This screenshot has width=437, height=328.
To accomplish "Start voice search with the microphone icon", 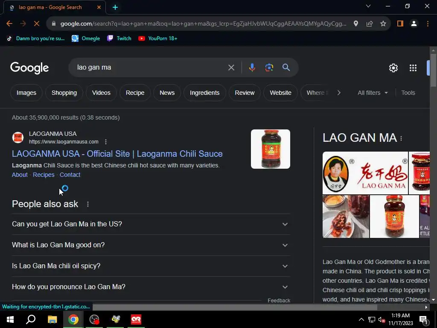I will click(x=252, y=67).
